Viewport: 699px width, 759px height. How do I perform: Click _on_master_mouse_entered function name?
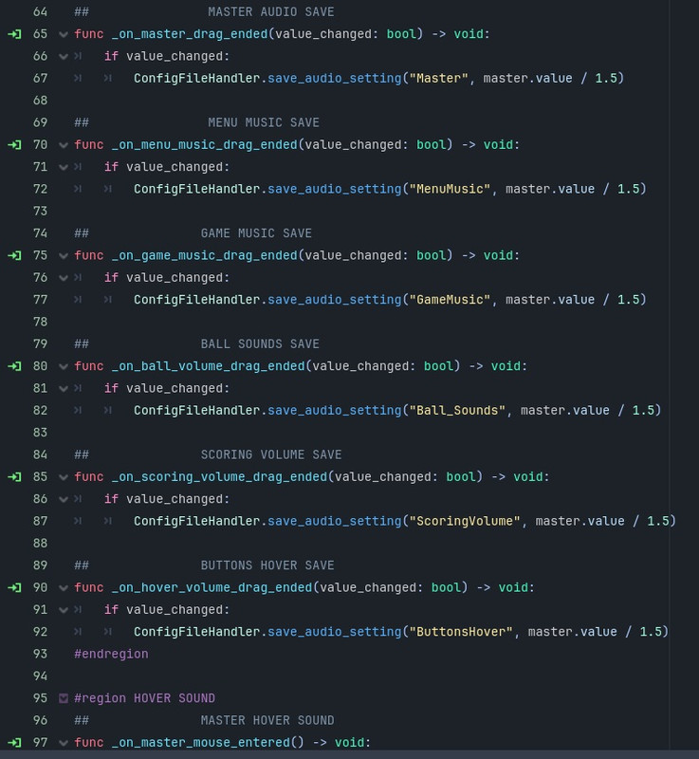click(201, 743)
